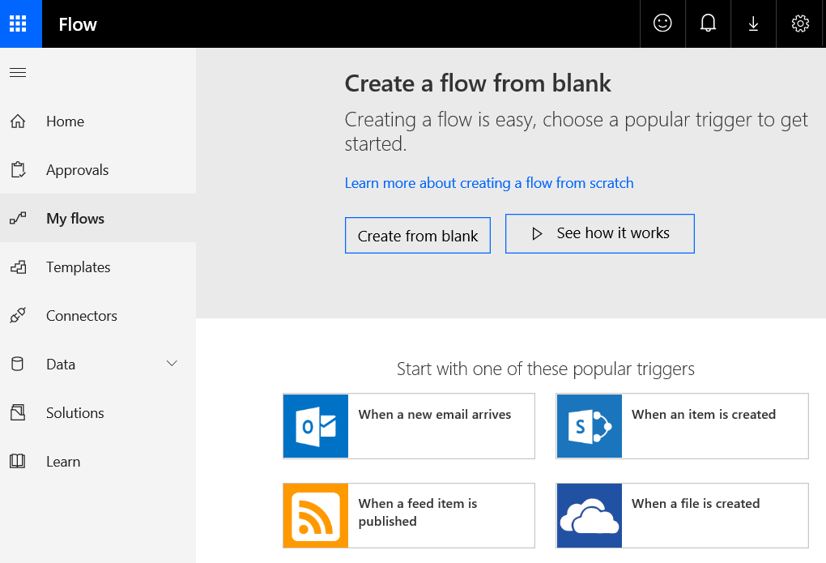Click the play triangle icon
Viewport: 826px width, 563px height.
pos(537,233)
